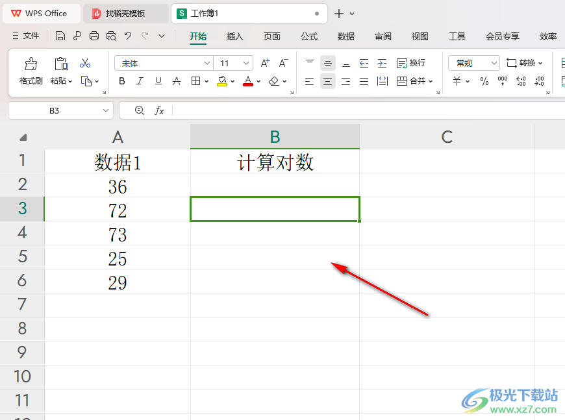Align text left
This screenshot has width=565, height=420.
point(310,81)
